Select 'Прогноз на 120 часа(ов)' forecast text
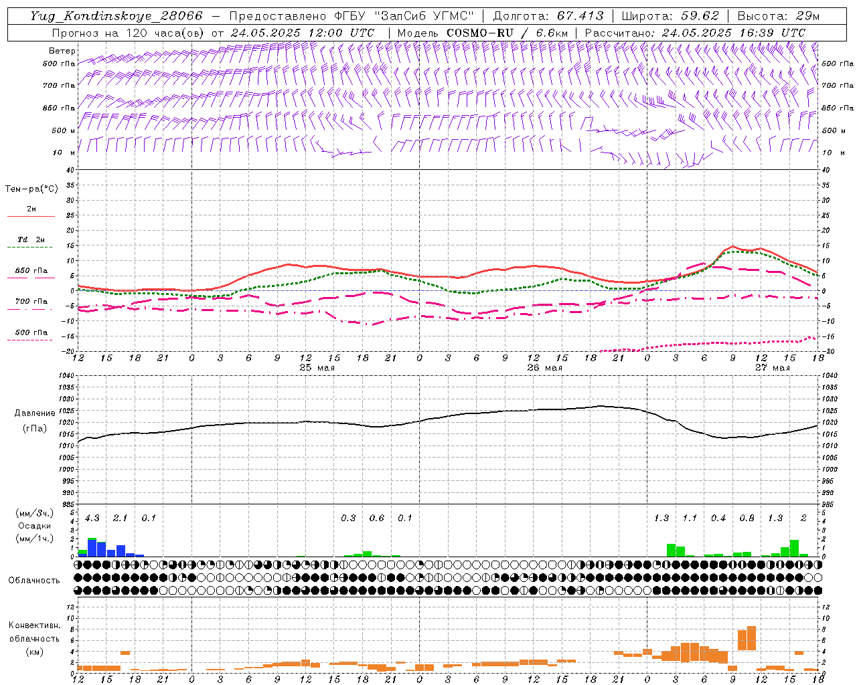This screenshot has width=857, height=685. click(129, 33)
